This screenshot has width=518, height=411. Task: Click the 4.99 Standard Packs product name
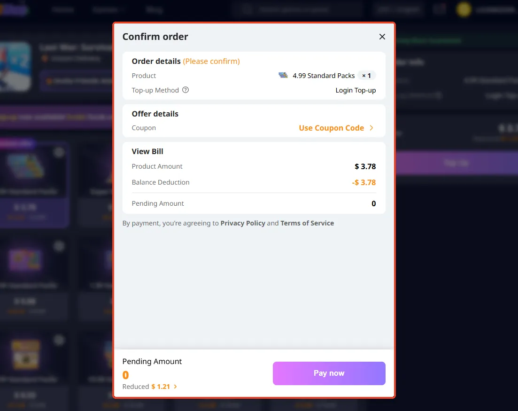point(324,76)
